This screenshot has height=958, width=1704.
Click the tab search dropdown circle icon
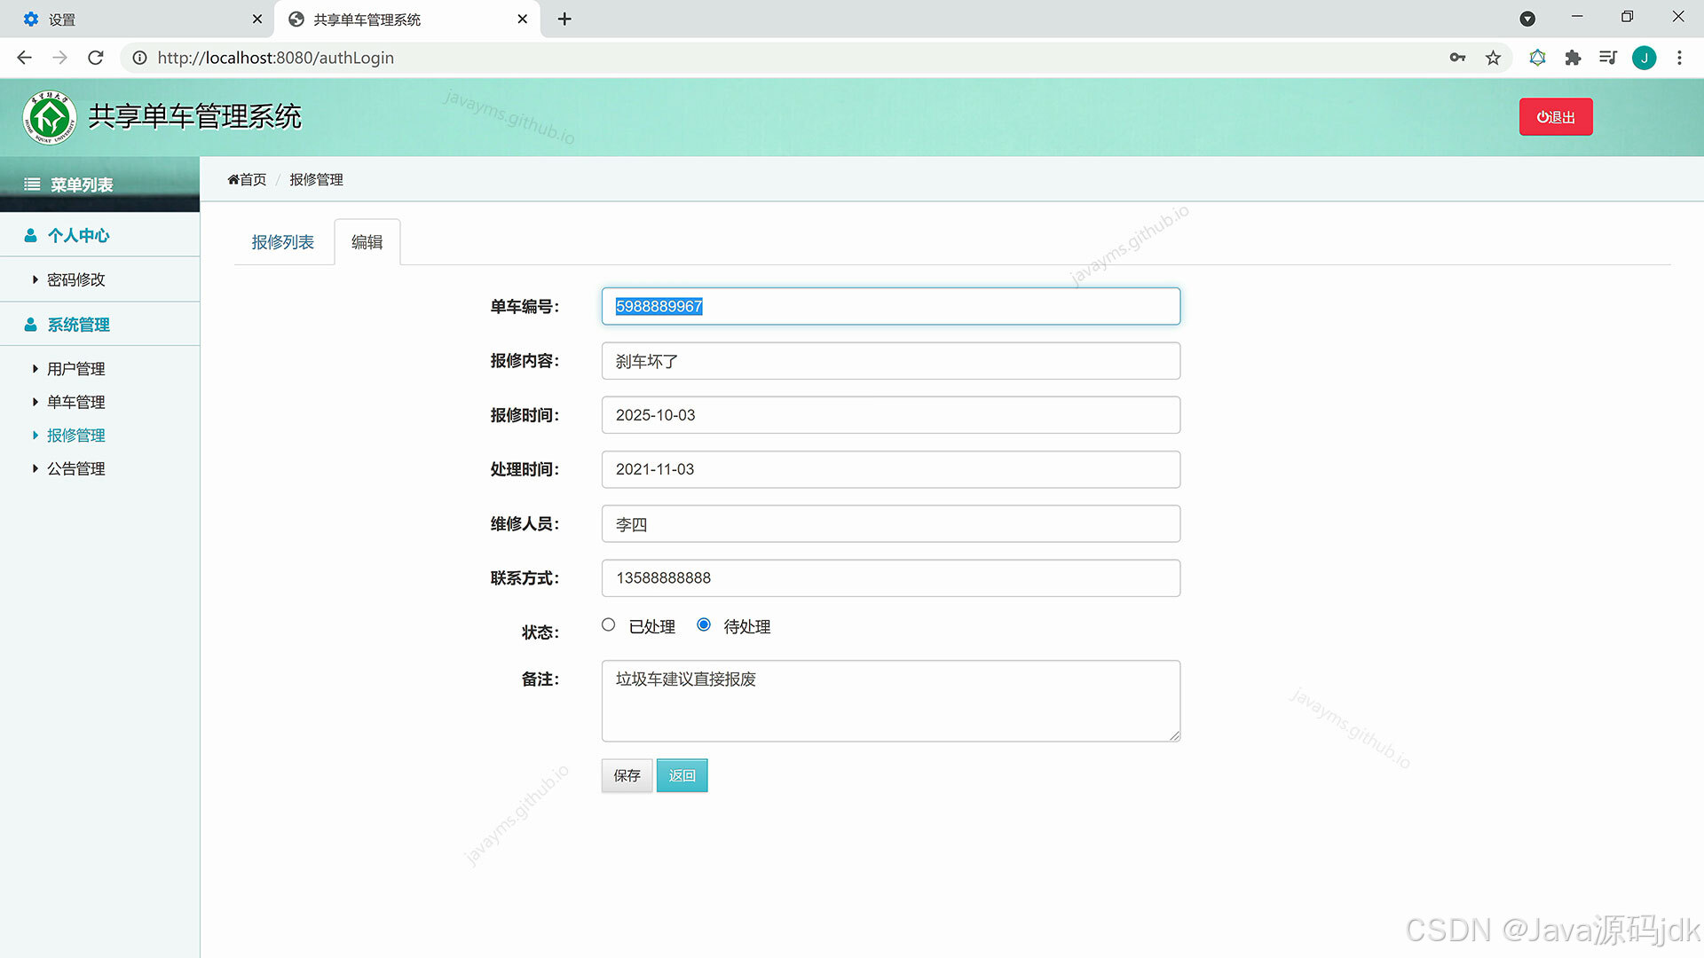pyautogui.click(x=1527, y=19)
